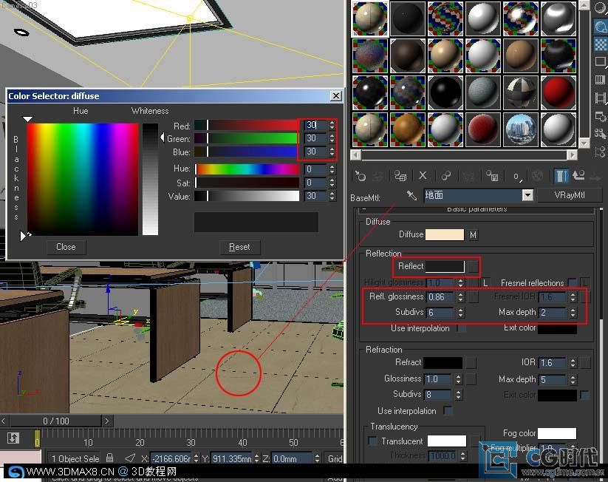
Task: Click the Refl. glossiness value field
Action: (440, 297)
